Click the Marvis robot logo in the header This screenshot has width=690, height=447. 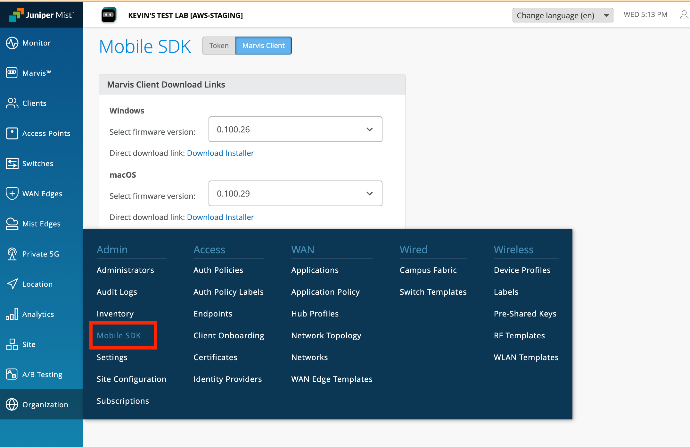click(109, 15)
